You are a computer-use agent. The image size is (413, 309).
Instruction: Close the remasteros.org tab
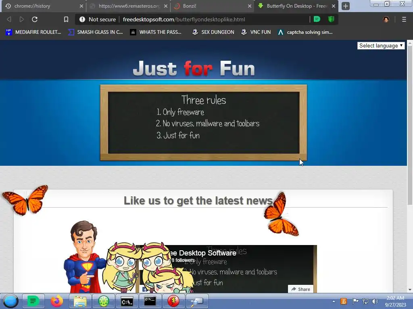(166, 6)
